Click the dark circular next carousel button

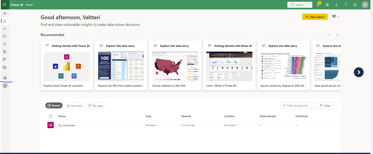[x=359, y=72]
